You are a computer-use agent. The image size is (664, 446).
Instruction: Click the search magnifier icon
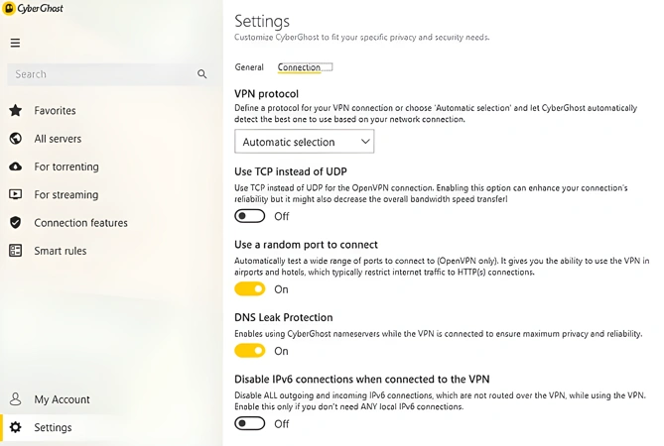pyautogui.click(x=202, y=74)
